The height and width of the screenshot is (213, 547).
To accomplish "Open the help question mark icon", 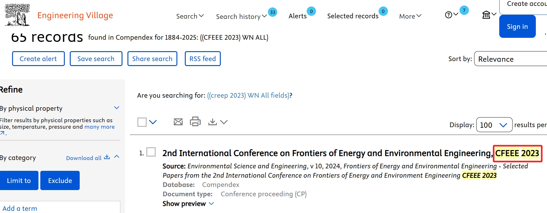I will click(x=448, y=15).
